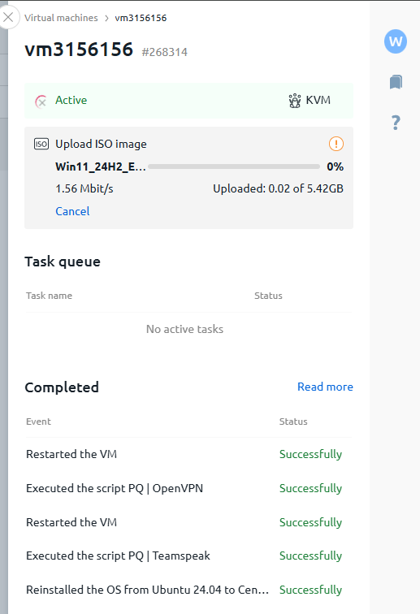Click the help question mark icon

point(396,123)
